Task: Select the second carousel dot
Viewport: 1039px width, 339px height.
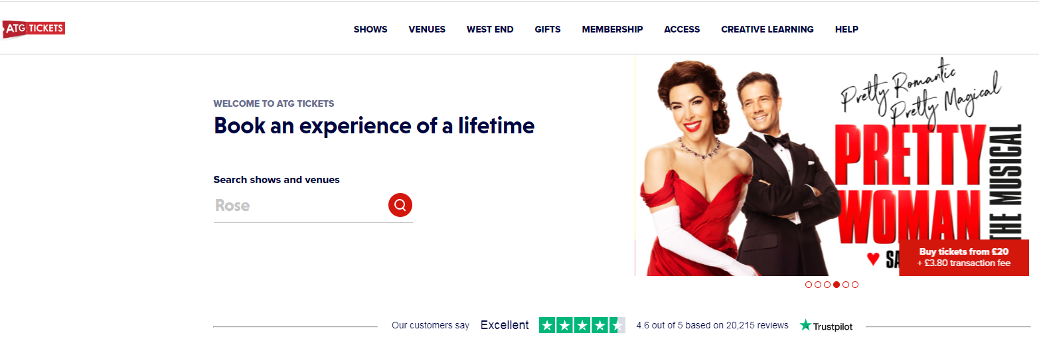Action: [x=818, y=285]
